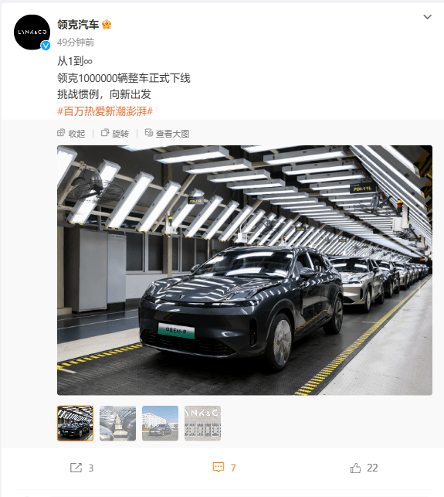Open the #百万热爱新潮澎湃# hashtag

(105, 111)
